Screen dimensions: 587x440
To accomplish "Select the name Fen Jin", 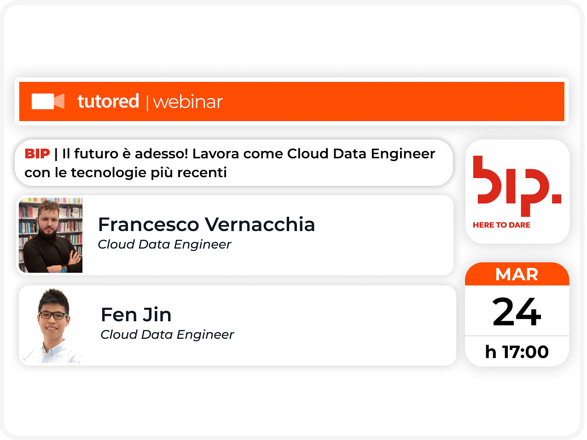I will pyautogui.click(x=136, y=315).
